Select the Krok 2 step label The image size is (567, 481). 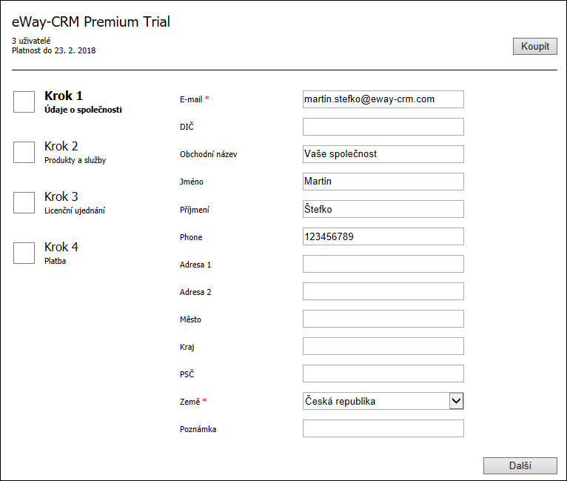click(x=61, y=146)
